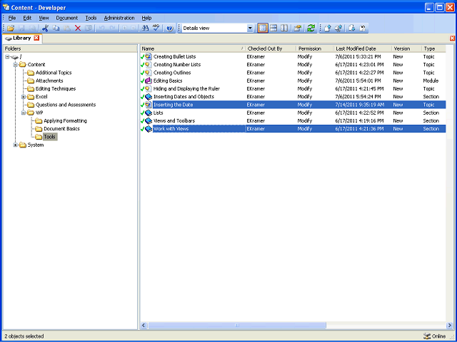
Task: Open the Tools menu in menu bar
Action: pos(91,18)
